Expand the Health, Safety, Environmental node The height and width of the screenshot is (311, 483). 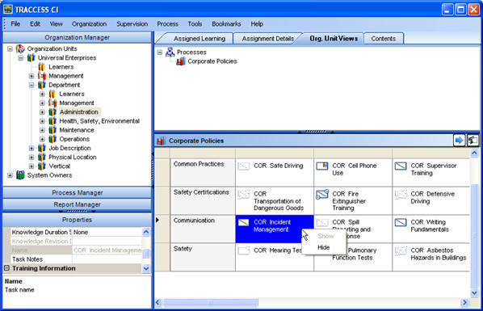(x=42, y=121)
